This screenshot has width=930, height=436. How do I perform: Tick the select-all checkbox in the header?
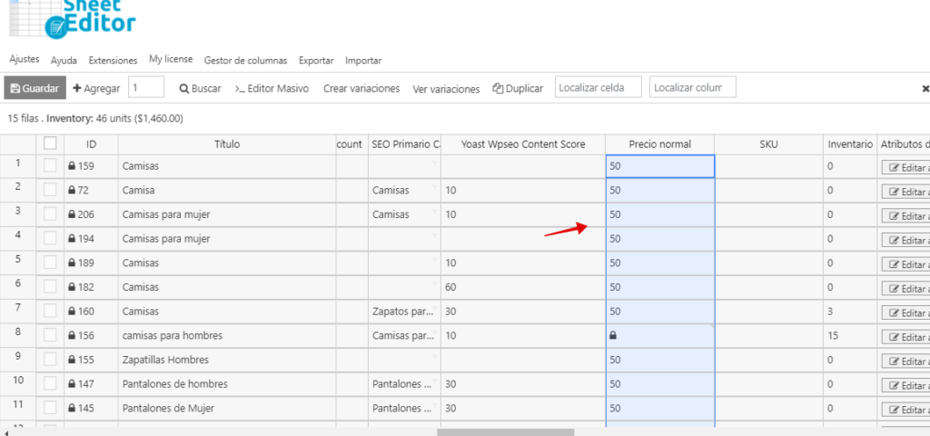pos(51,143)
